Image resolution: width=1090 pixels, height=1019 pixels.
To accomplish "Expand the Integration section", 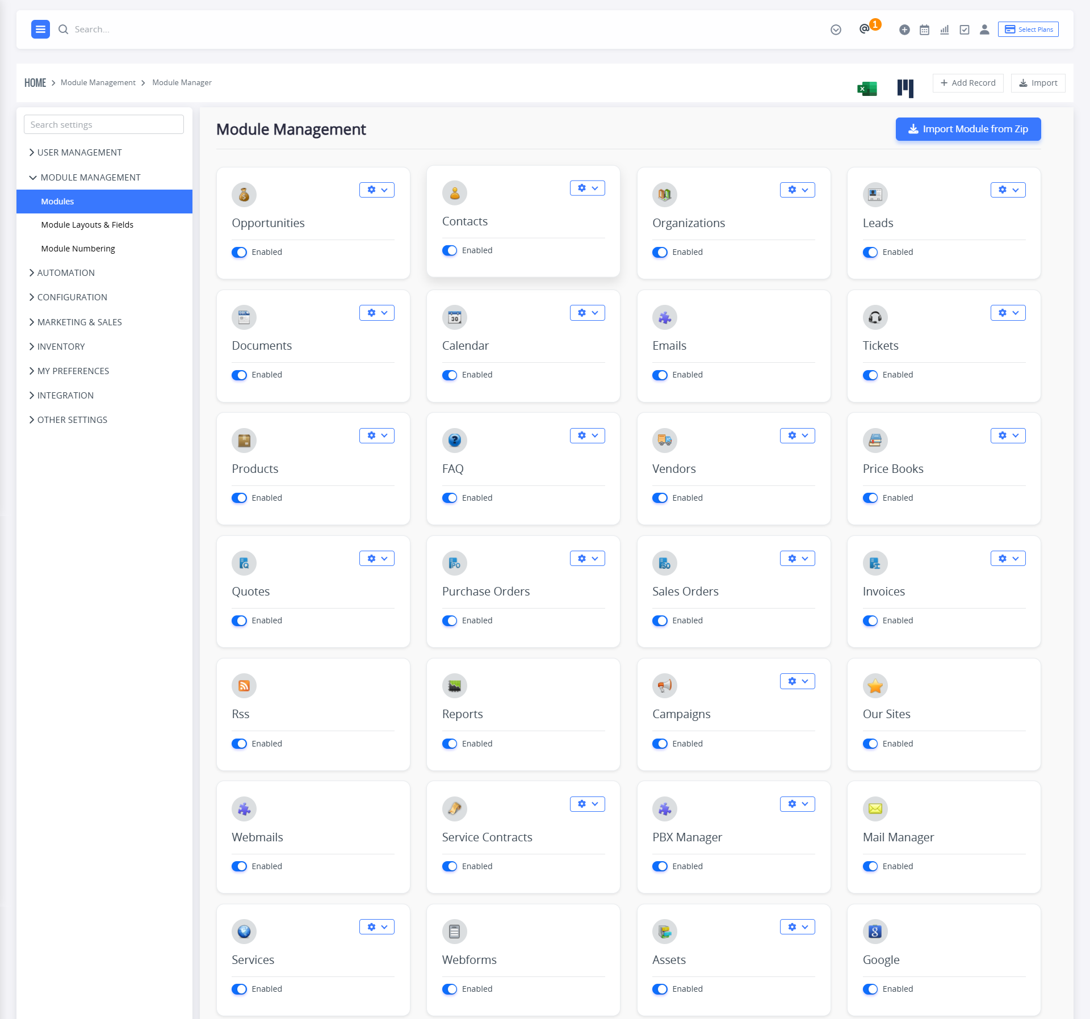I will 61,396.
